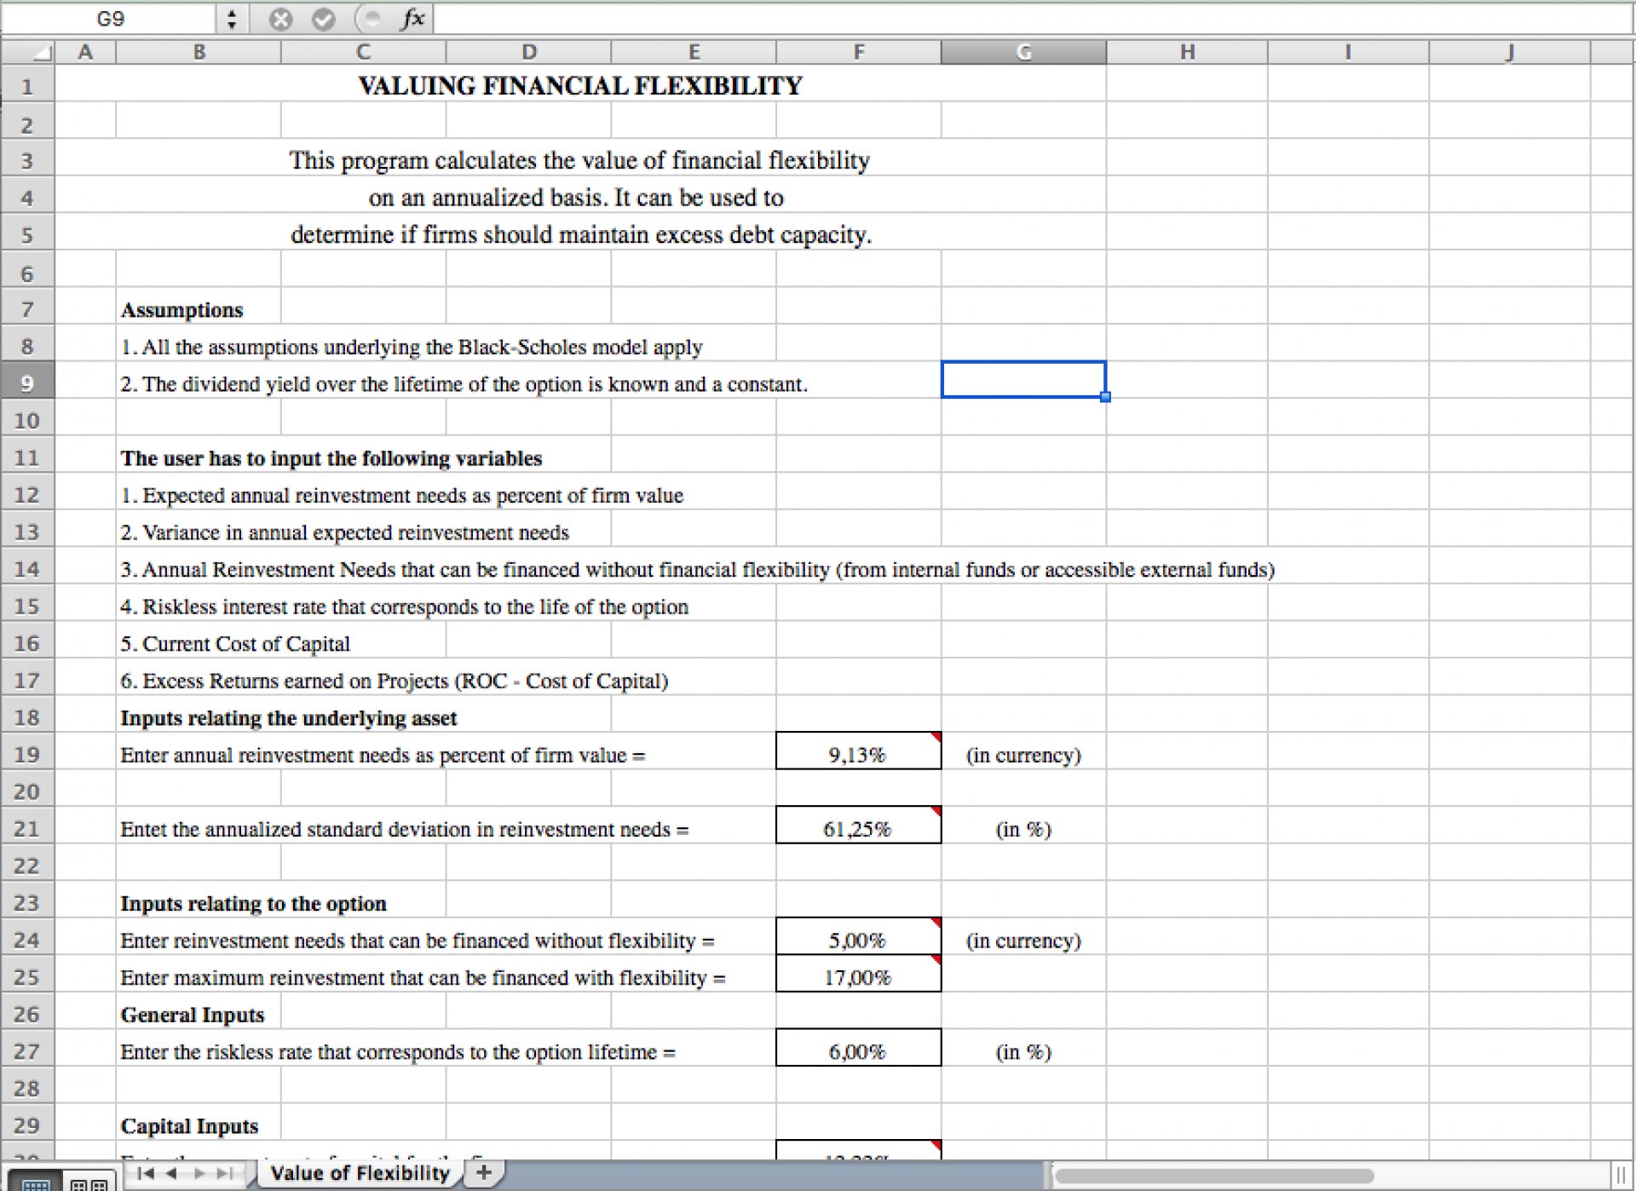Jump to first sheet with the tab navigation arrow
Screen dimensions: 1636x1191
coord(145,1174)
